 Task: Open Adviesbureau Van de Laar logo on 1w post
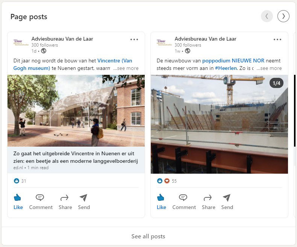tap(164, 42)
